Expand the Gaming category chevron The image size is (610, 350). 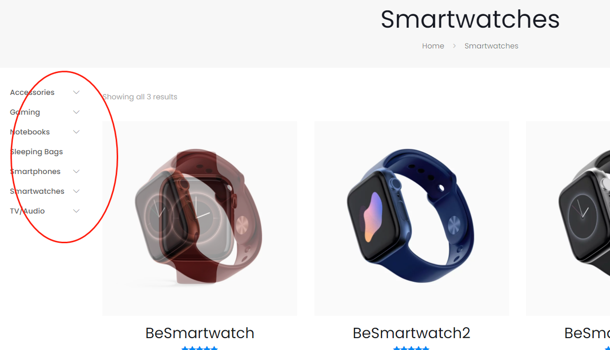click(x=76, y=112)
